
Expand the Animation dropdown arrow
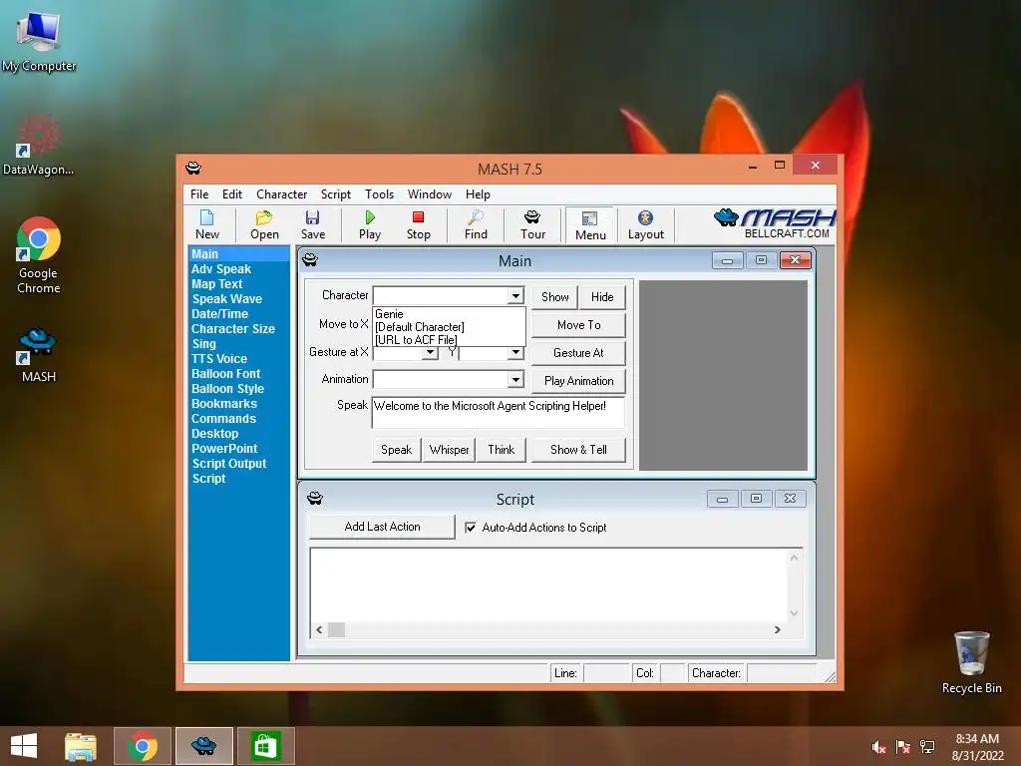coord(515,379)
